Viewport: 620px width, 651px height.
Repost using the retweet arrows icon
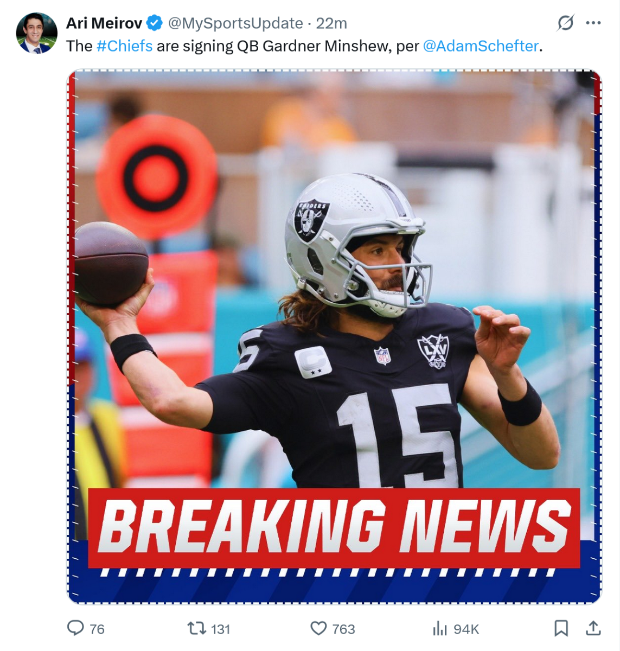click(196, 628)
